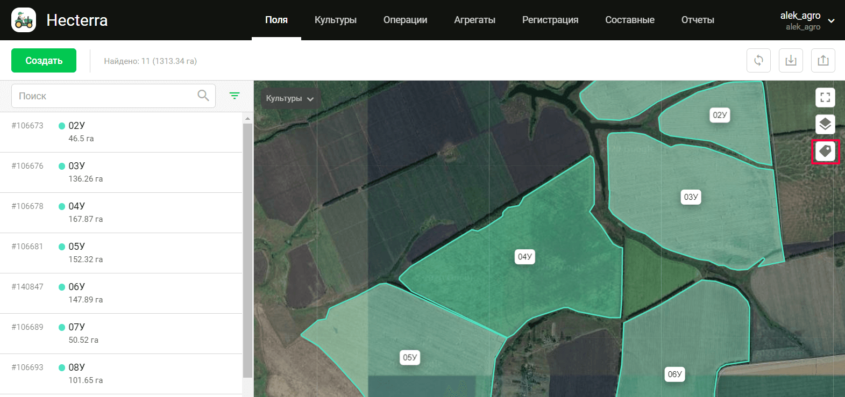Screen dimensions: 845x397
Task: Click the field list scrollbar up arrow
Action: 247,118
